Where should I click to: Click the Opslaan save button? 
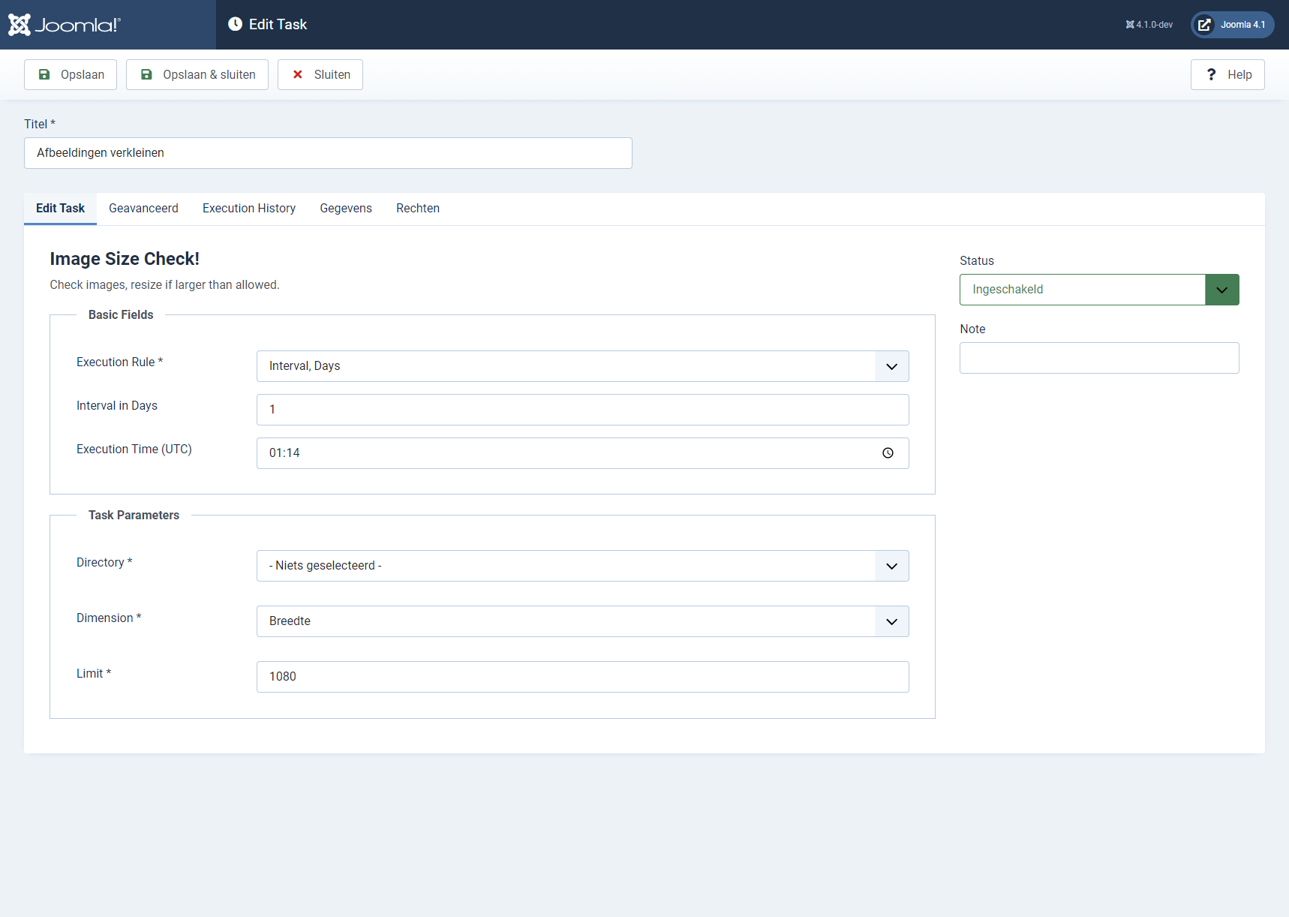click(71, 75)
